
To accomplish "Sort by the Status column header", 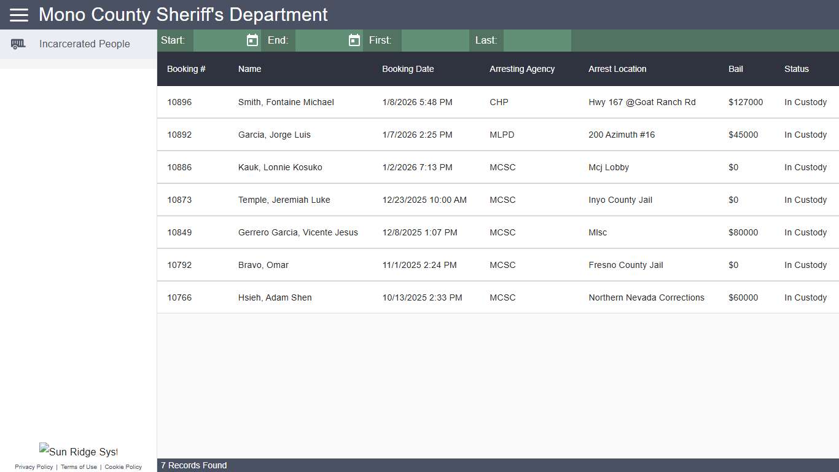I will [x=796, y=69].
